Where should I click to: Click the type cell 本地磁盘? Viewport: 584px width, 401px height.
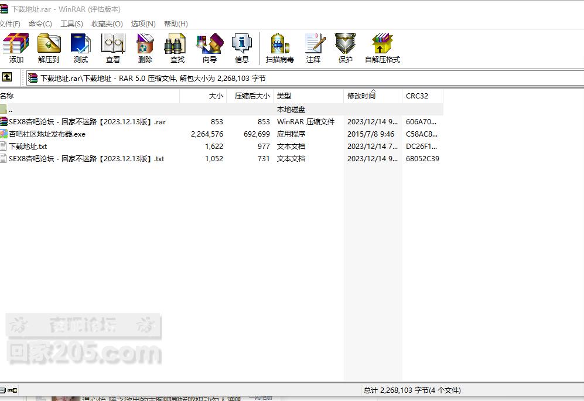(x=291, y=109)
